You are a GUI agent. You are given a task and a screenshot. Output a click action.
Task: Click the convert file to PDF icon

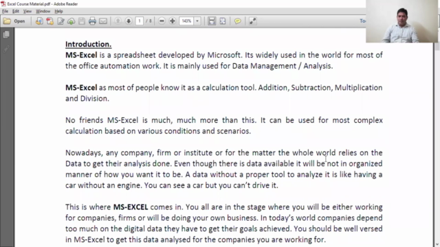click(39, 21)
